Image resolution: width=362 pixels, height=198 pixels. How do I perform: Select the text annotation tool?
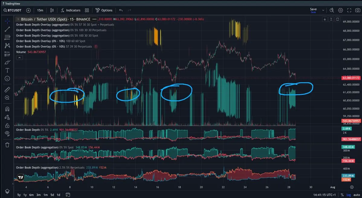pos(7,70)
